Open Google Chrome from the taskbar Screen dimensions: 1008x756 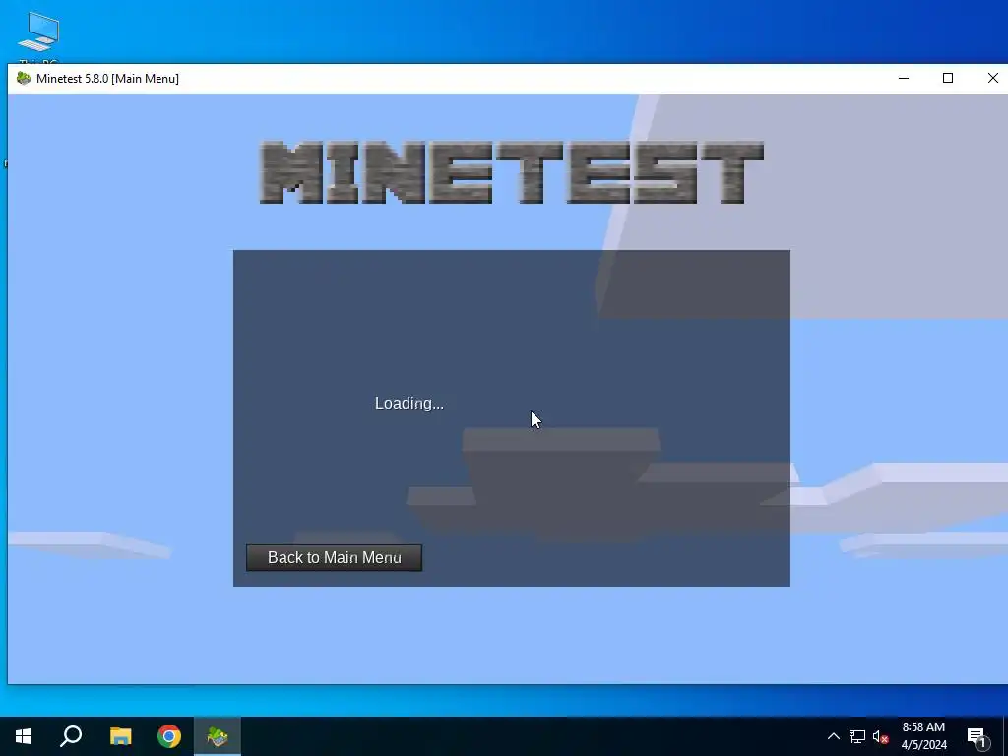[x=169, y=736]
